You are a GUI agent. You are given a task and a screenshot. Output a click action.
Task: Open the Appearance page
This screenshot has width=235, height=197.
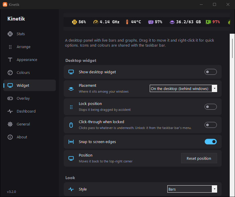(30, 60)
